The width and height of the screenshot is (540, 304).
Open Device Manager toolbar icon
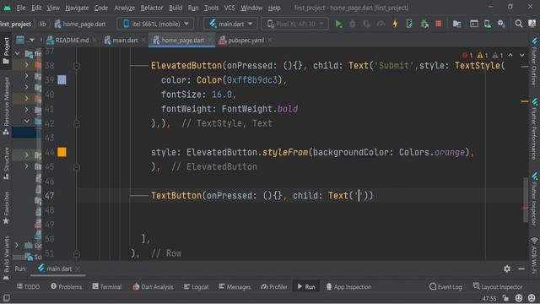point(488,24)
